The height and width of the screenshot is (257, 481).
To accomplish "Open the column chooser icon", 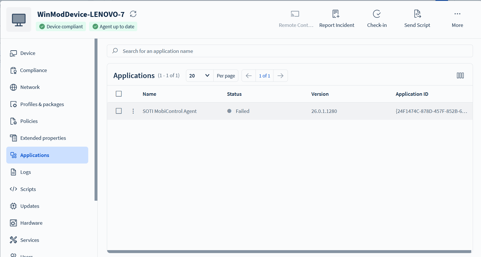I will click(460, 75).
